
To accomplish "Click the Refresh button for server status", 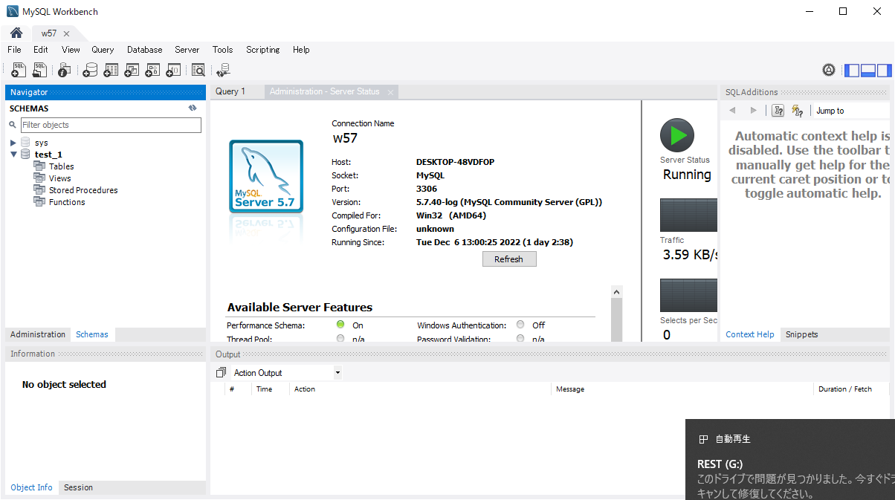I will coord(509,259).
